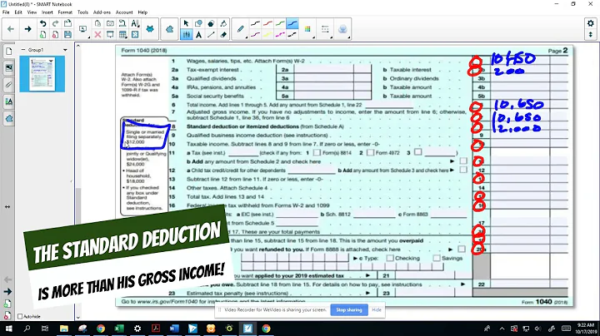Image resolution: width=600 pixels, height=336 pixels.
Task: Select the Line tool
Action: pos(211,35)
